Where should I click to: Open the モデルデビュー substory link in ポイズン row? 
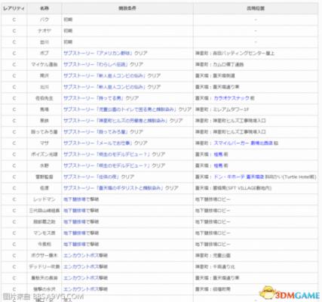tap(114, 154)
